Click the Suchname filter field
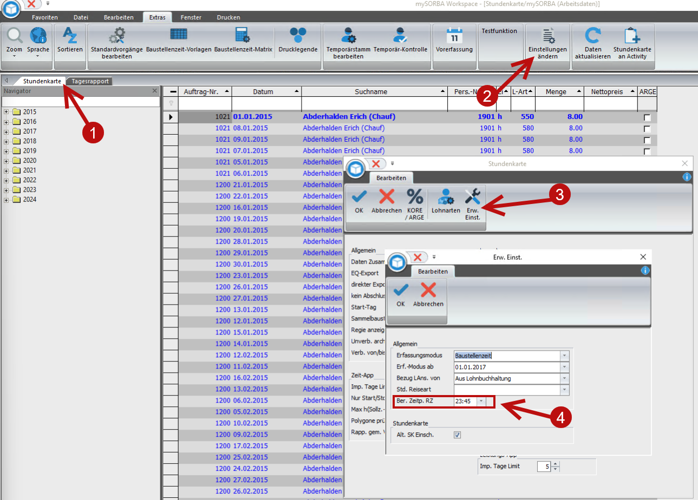This screenshot has height=500, width=698. [375, 103]
